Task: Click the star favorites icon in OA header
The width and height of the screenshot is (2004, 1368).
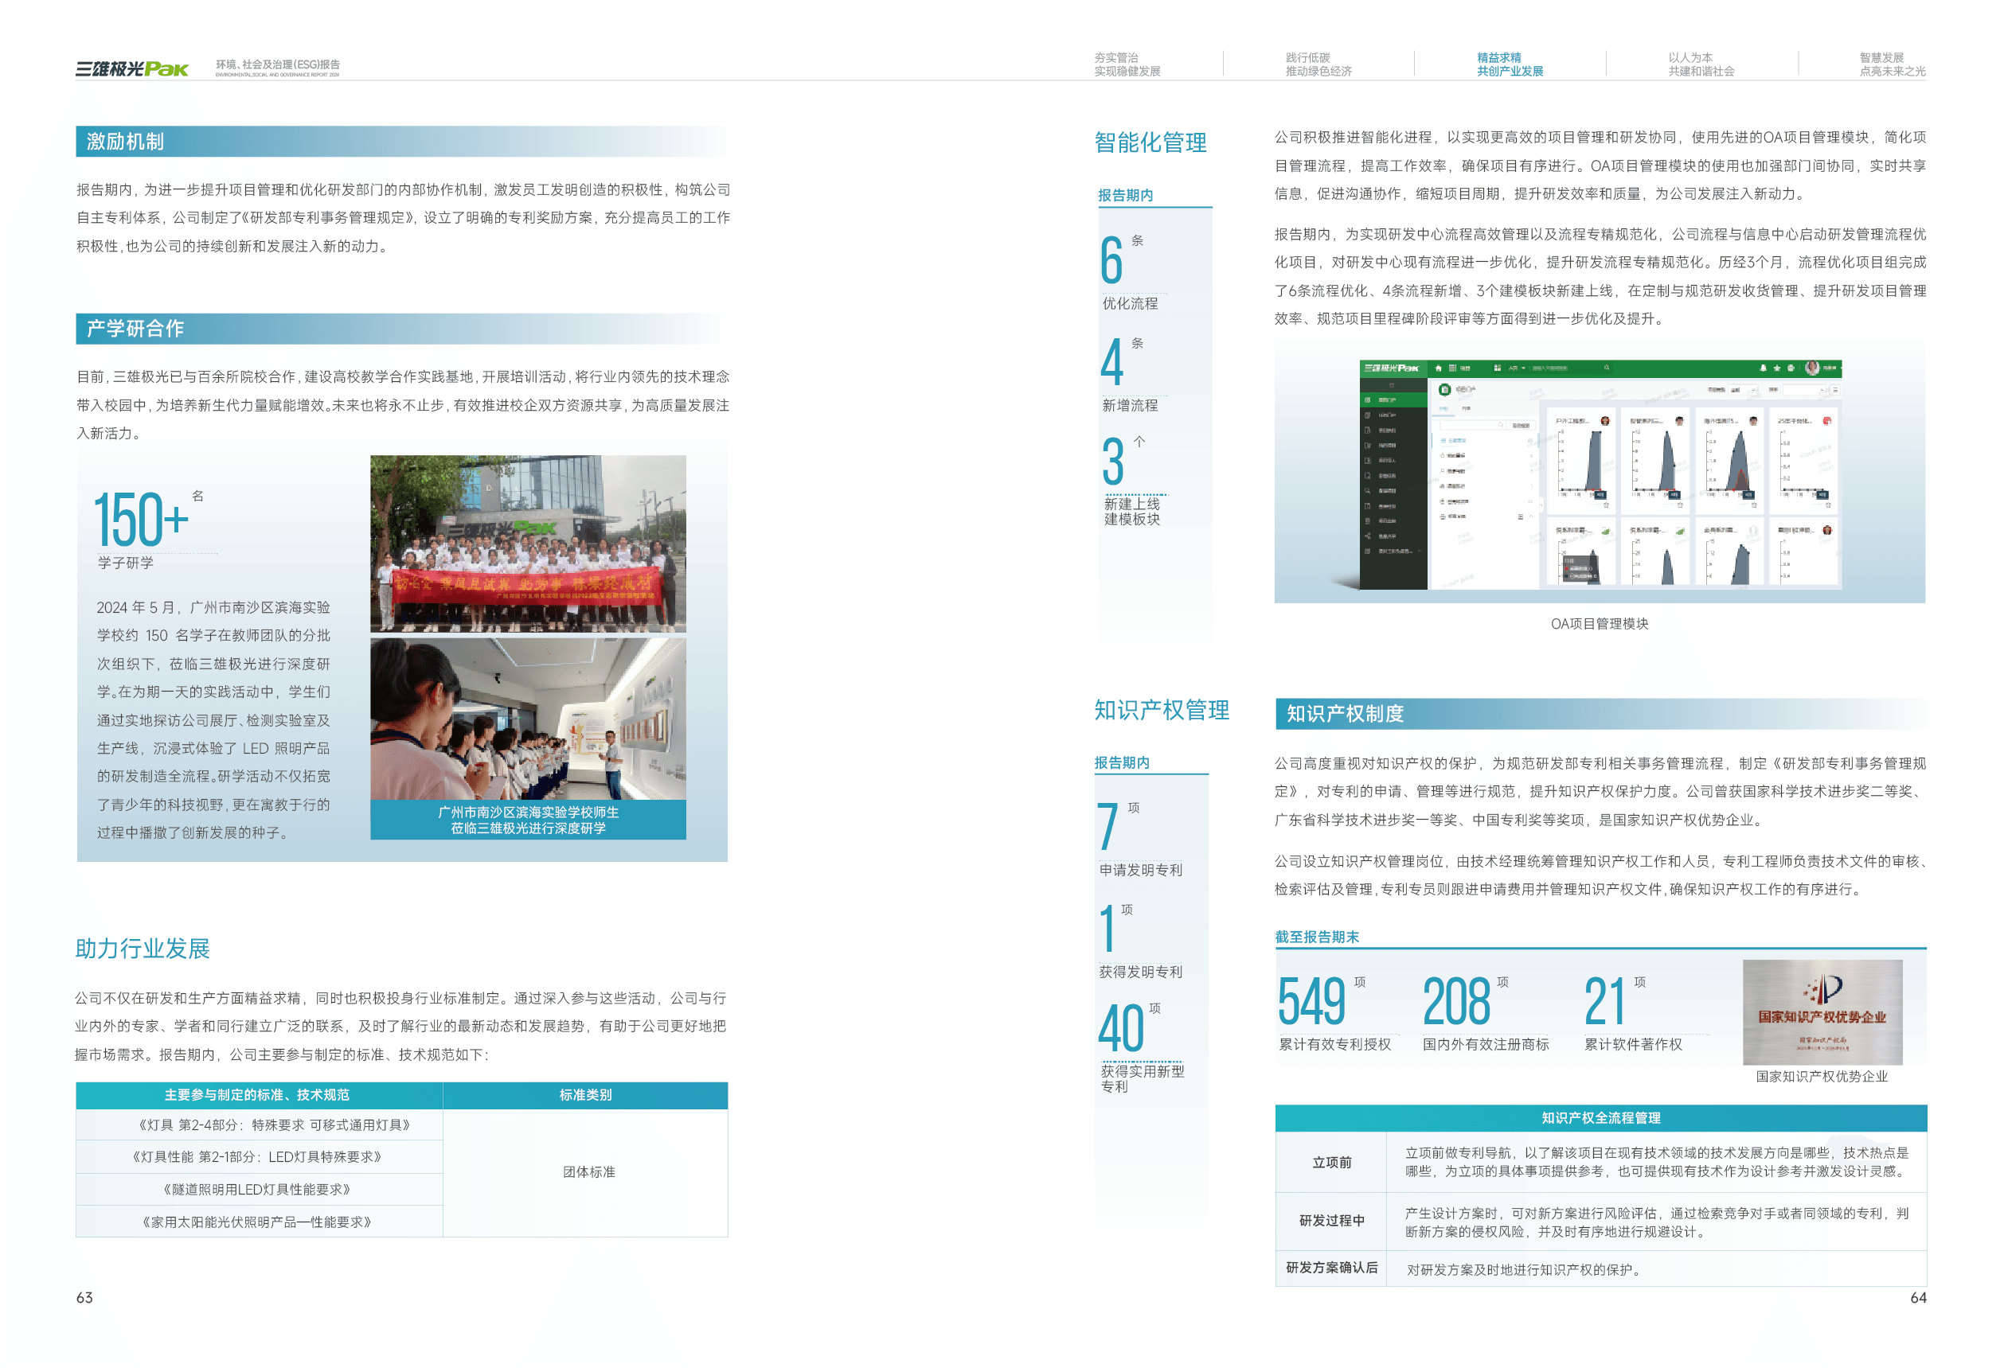Action: [1777, 368]
